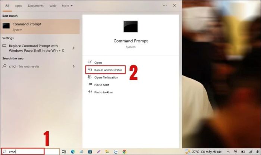Click the Command Prompt title in preview pane
The width and height of the screenshot is (261, 155).
point(130,41)
